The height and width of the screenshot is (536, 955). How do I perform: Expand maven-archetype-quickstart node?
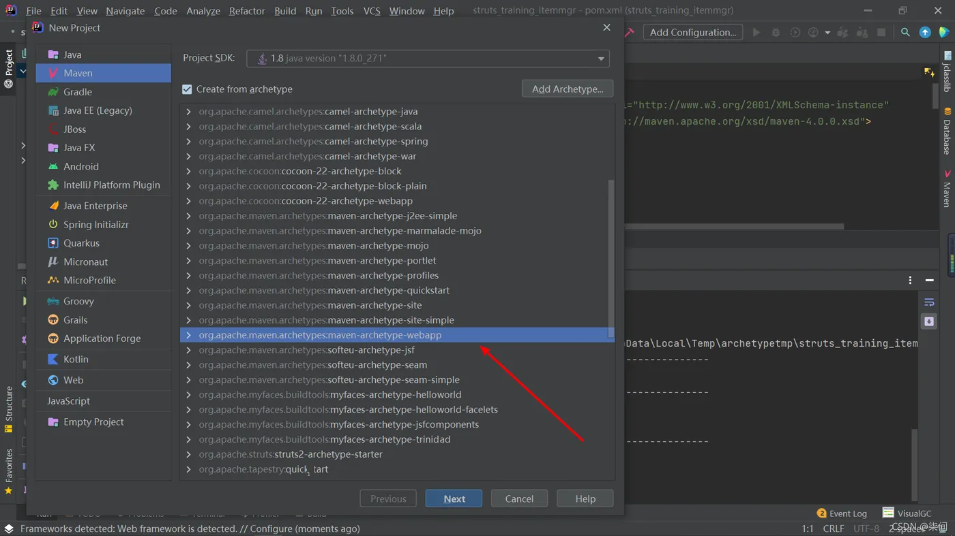[188, 290]
